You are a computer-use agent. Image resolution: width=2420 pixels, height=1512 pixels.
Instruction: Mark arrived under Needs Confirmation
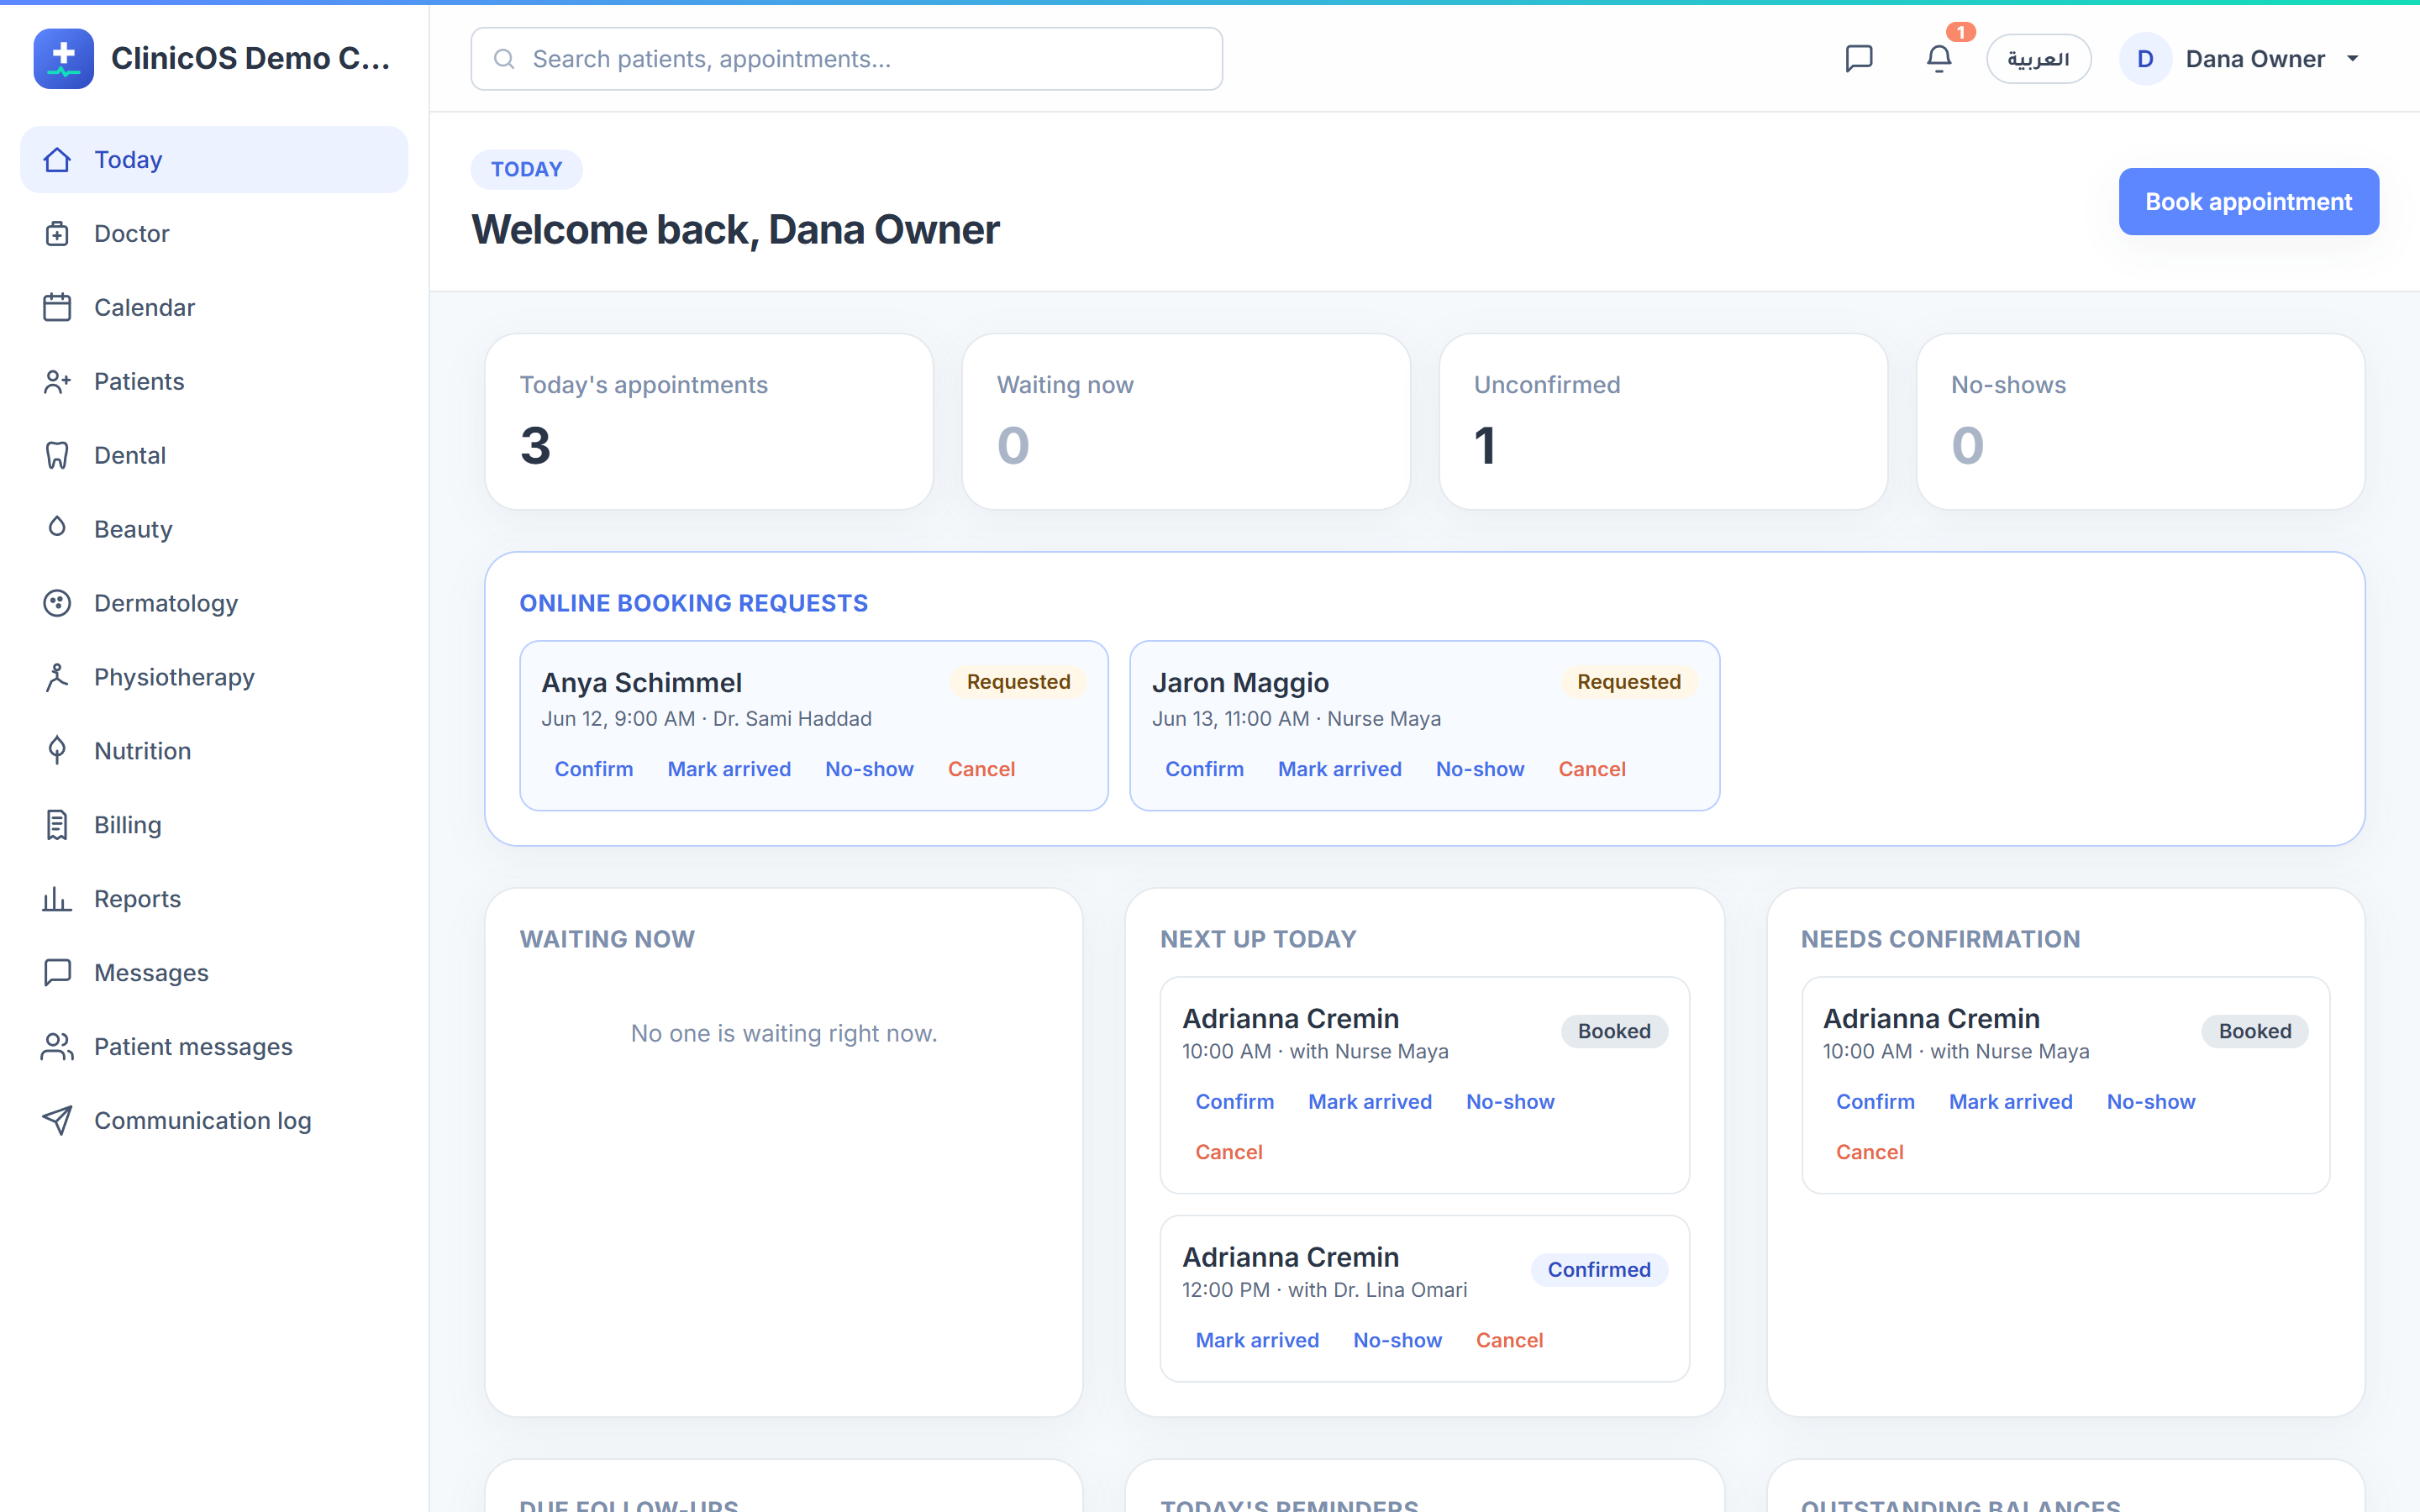click(2010, 1102)
